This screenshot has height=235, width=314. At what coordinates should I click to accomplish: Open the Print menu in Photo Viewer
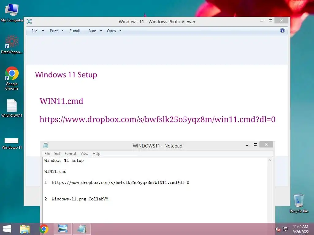click(x=54, y=31)
